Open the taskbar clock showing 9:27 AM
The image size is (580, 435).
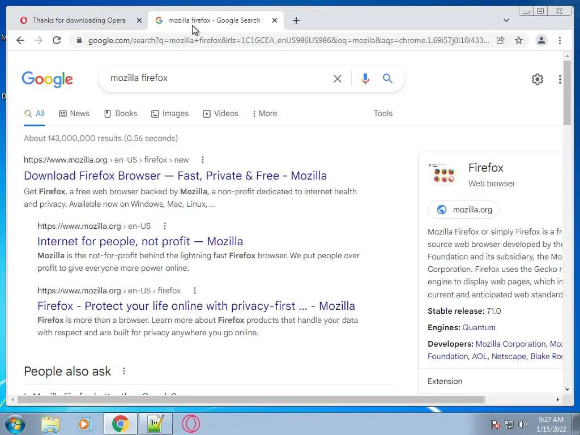click(551, 424)
